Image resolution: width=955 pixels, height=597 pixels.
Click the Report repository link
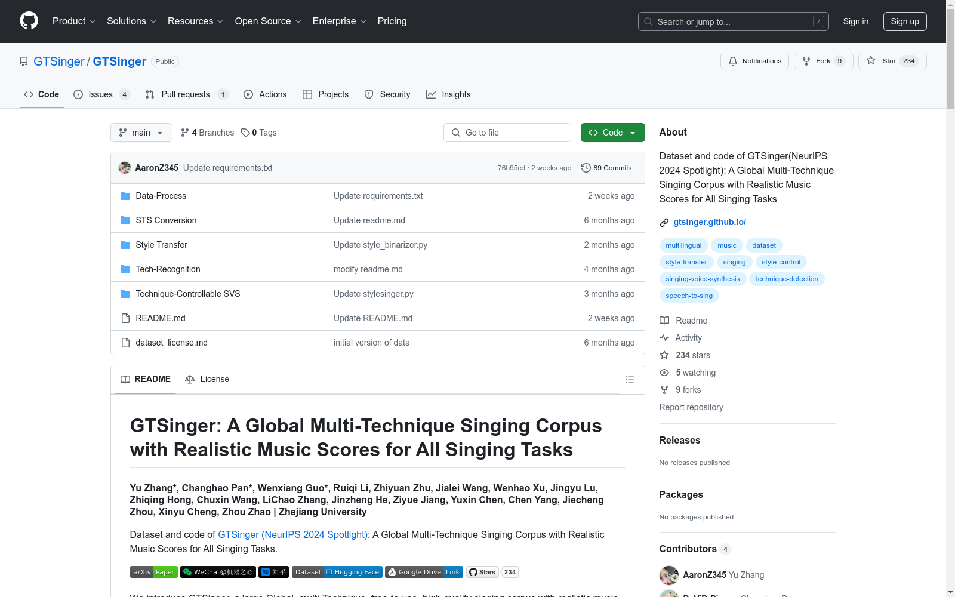691,407
